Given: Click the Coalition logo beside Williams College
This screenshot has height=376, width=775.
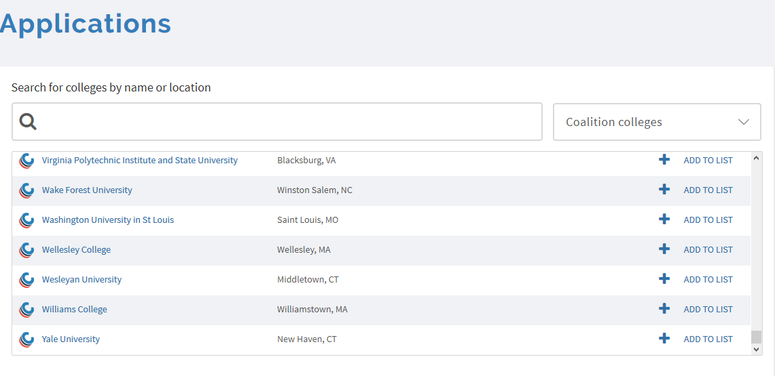Looking at the screenshot, I should tap(26, 310).
